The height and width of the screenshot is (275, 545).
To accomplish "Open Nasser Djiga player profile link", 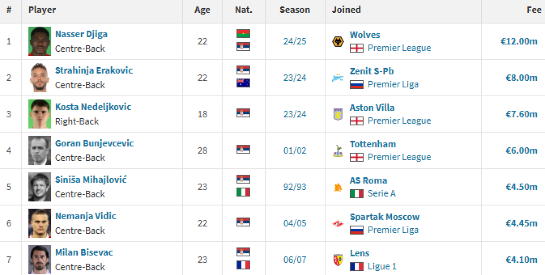I will point(81,34).
